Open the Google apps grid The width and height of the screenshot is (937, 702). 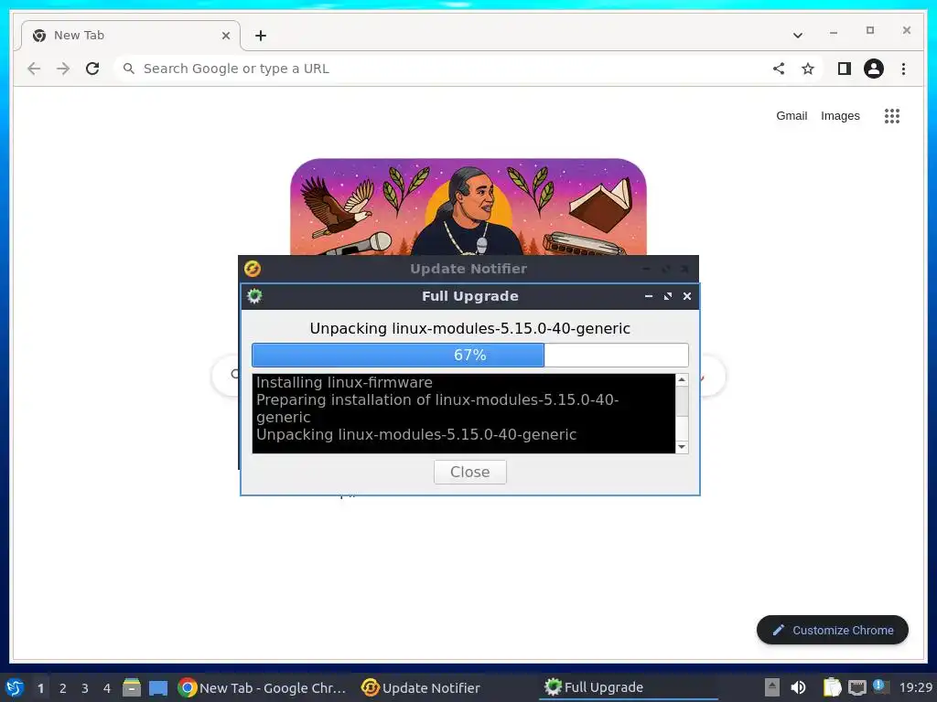891,116
